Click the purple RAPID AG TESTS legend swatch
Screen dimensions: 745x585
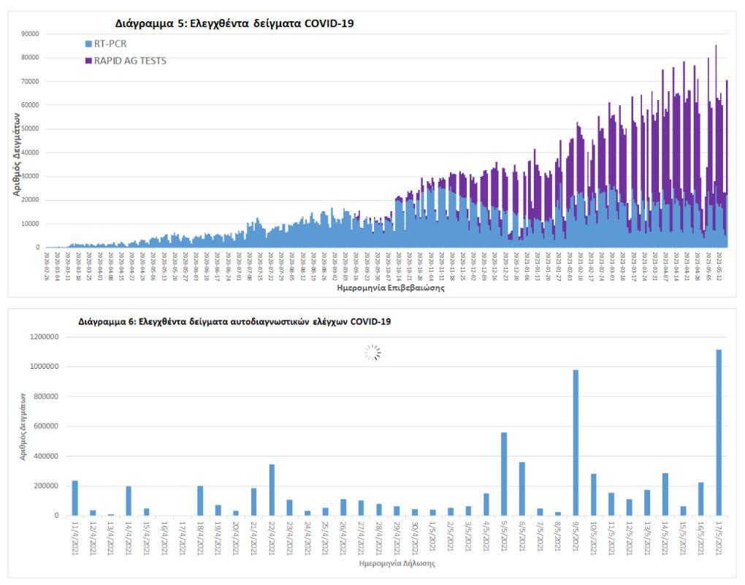[88, 61]
